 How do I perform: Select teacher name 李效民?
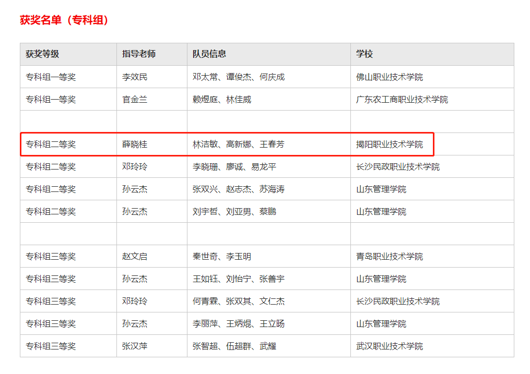135,77
